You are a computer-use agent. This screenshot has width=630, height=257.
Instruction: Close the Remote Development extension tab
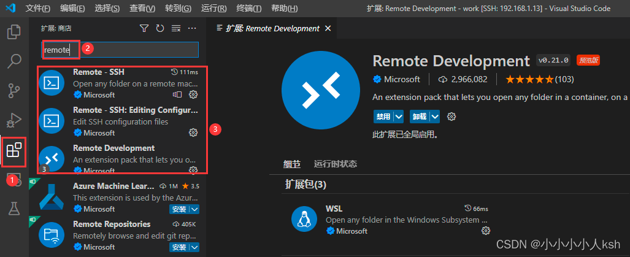pos(328,28)
